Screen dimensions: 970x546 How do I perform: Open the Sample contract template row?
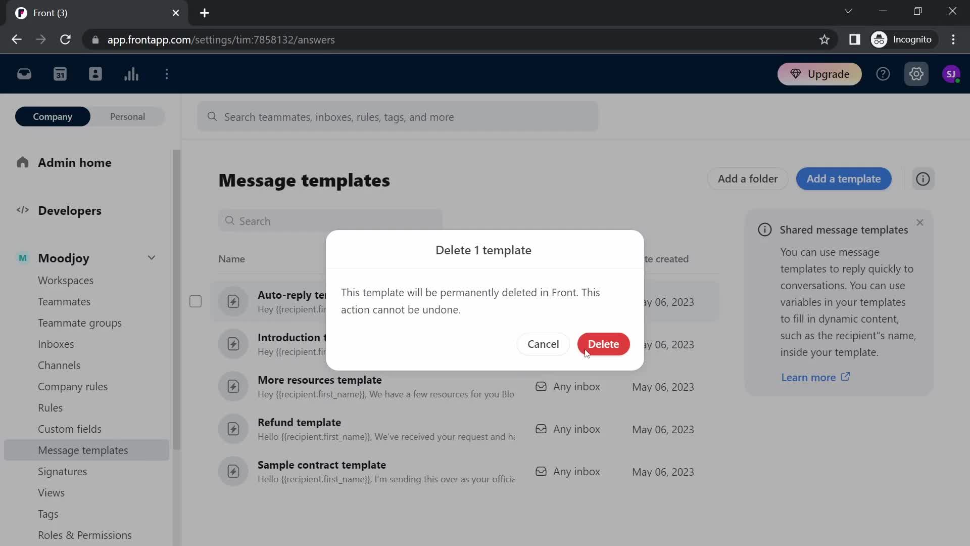coord(465,472)
